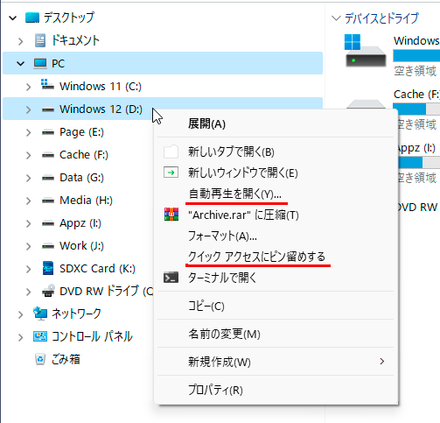Click the WinRAR icon beside Archive.rar entry
Viewport: 440px width, 423px height.
pos(171,215)
